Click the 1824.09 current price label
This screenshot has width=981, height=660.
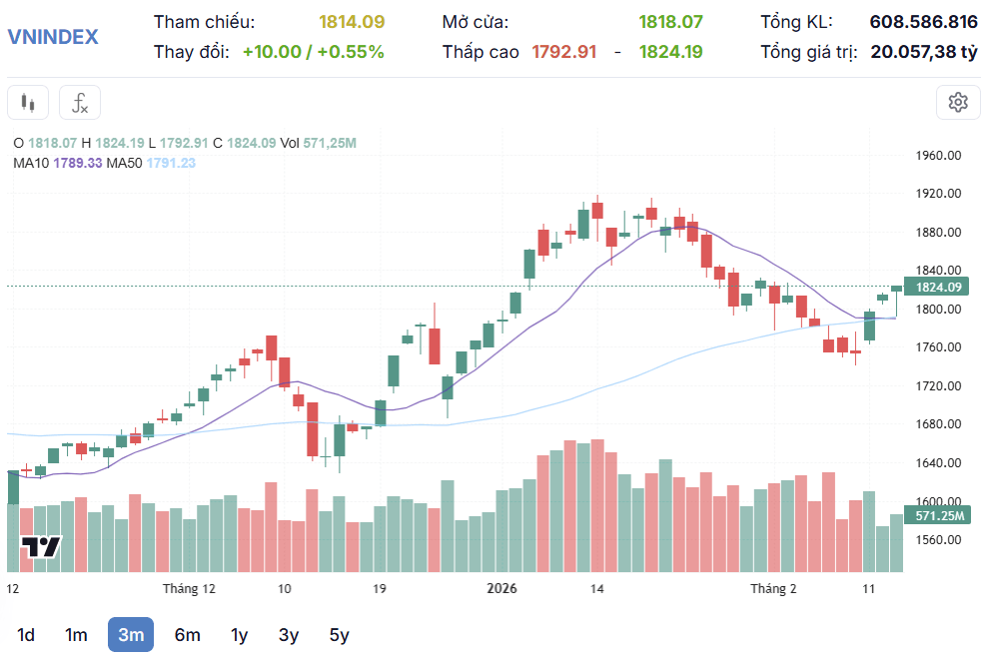(x=938, y=288)
